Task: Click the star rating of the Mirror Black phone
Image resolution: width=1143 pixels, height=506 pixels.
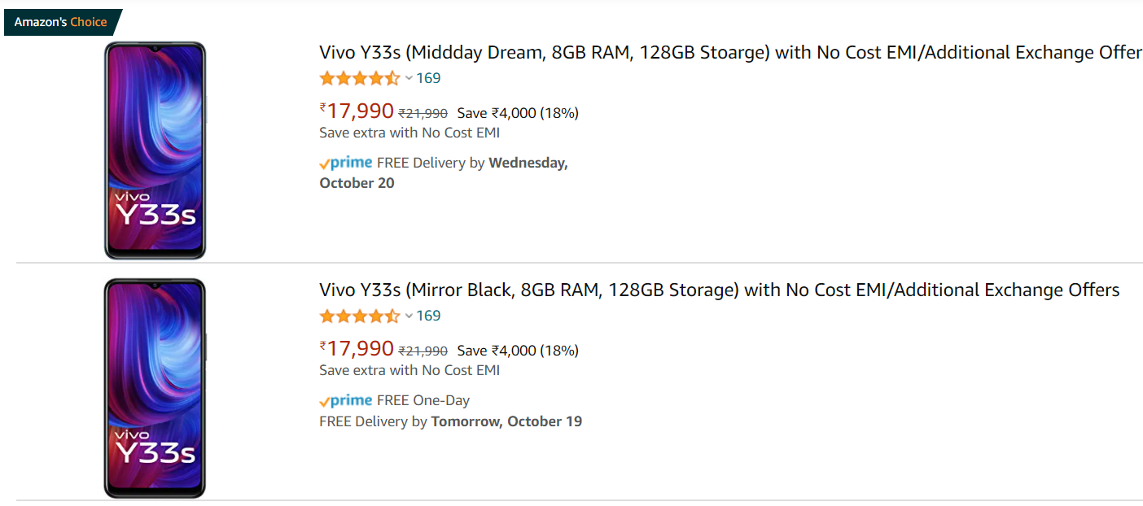Action: coord(359,316)
